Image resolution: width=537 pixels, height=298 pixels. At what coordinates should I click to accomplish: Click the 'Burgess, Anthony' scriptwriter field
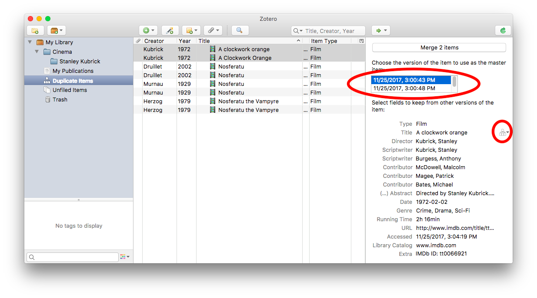click(438, 158)
